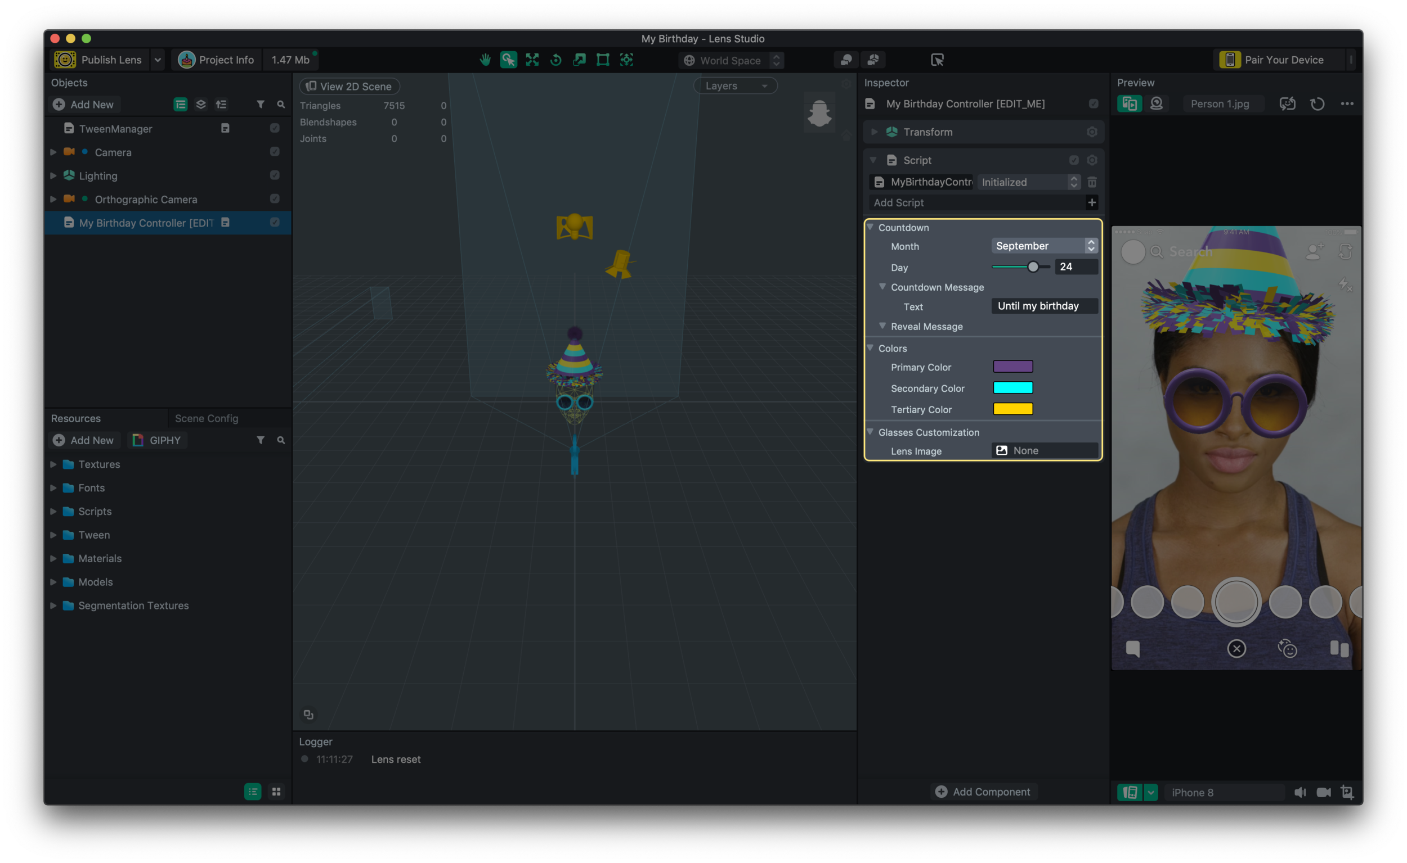
Task: Open Project Info
Action: tap(216, 60)
